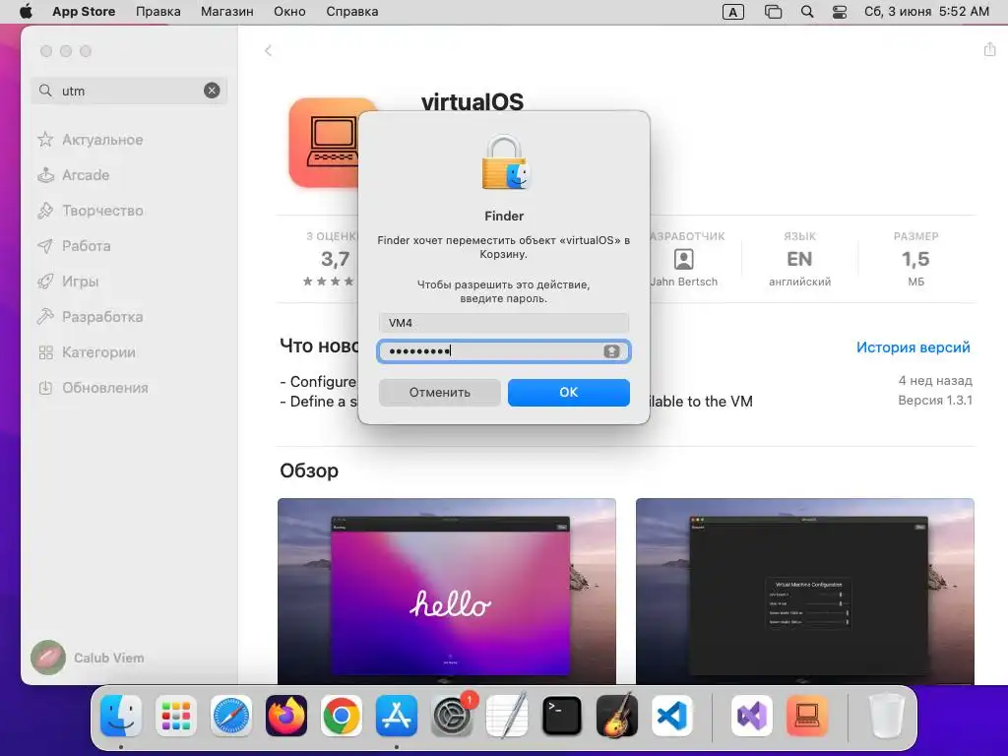Screen dimensions: 1008x756
Task: Open Safari from the Dock
Action: point(230,716)
